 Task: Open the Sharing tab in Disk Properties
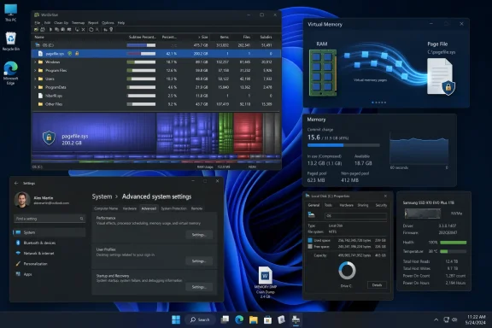(363, 205)
